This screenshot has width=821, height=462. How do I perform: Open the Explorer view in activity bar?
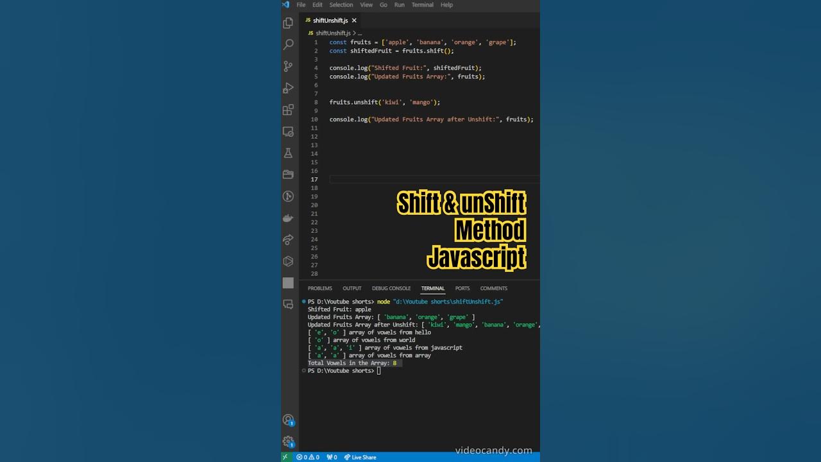pyautogui.click(x=288, y=22)
